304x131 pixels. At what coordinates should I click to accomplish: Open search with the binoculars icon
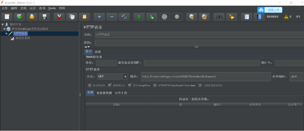219,17
